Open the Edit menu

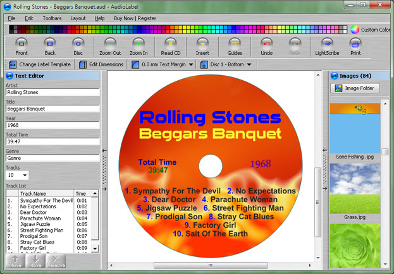[28, 18]
